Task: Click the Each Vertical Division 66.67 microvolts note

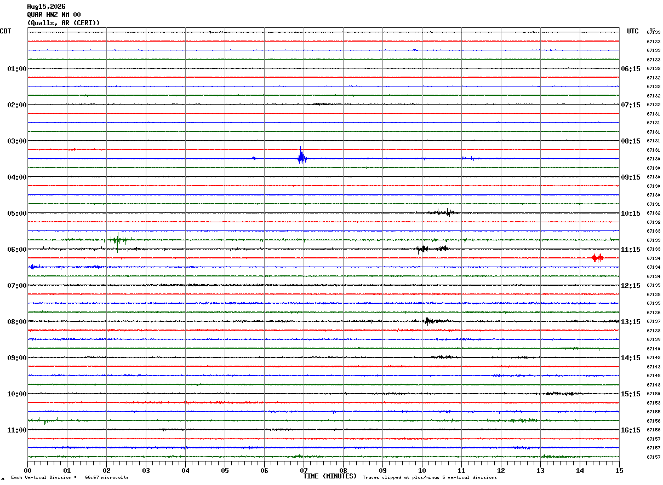Action: (70, 478)
